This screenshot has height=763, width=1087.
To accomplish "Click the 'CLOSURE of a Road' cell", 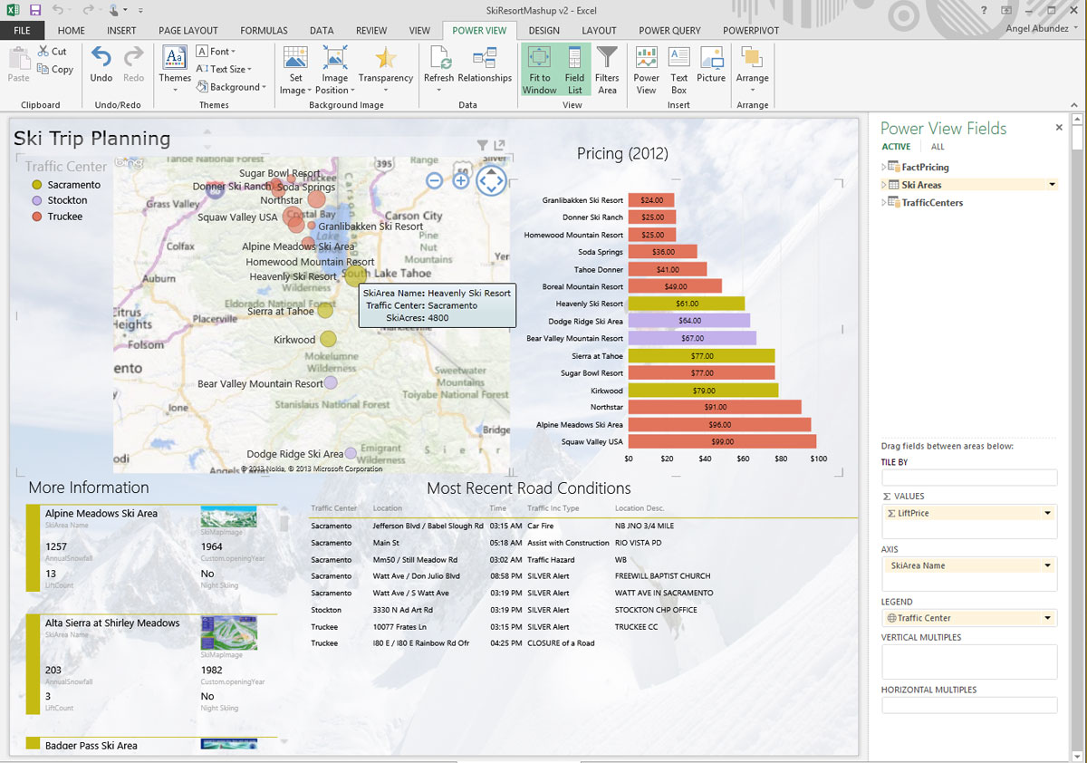I will [561, 643].
